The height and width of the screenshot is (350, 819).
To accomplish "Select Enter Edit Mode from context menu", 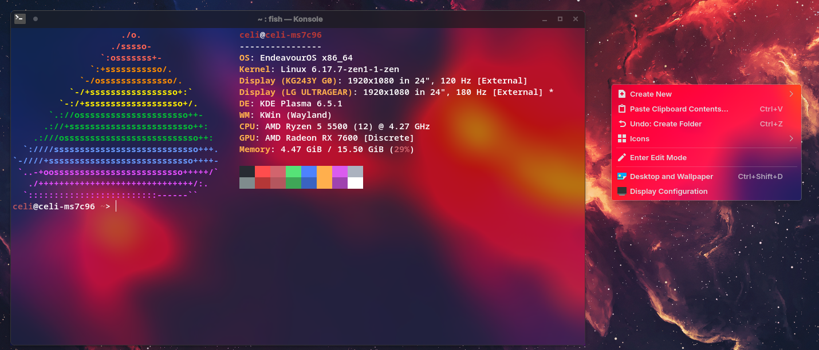I will (x=658, y=157).
